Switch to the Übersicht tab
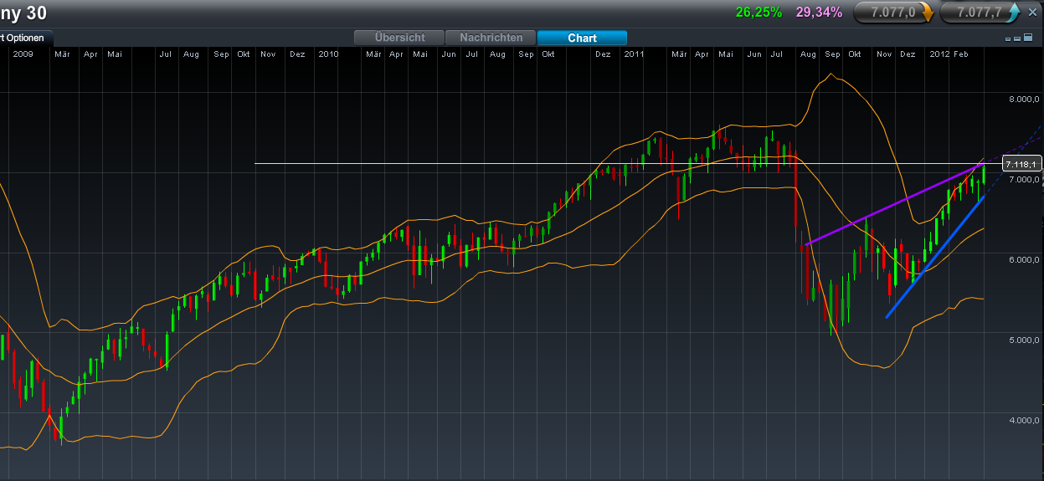The width and height of the screenshot is (1044, 481). [399, 38]
